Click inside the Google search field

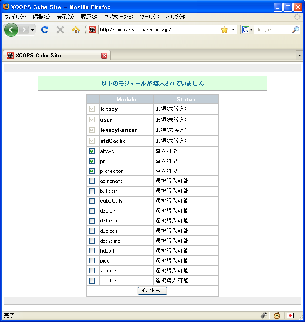[272, 30]
